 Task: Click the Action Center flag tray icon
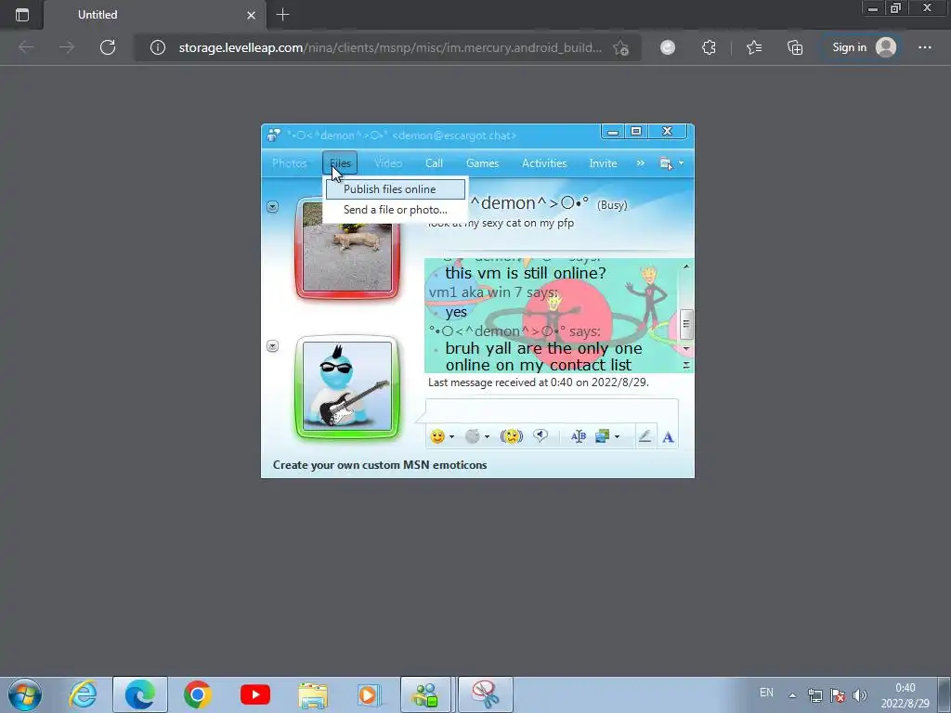tap(838, 695)
